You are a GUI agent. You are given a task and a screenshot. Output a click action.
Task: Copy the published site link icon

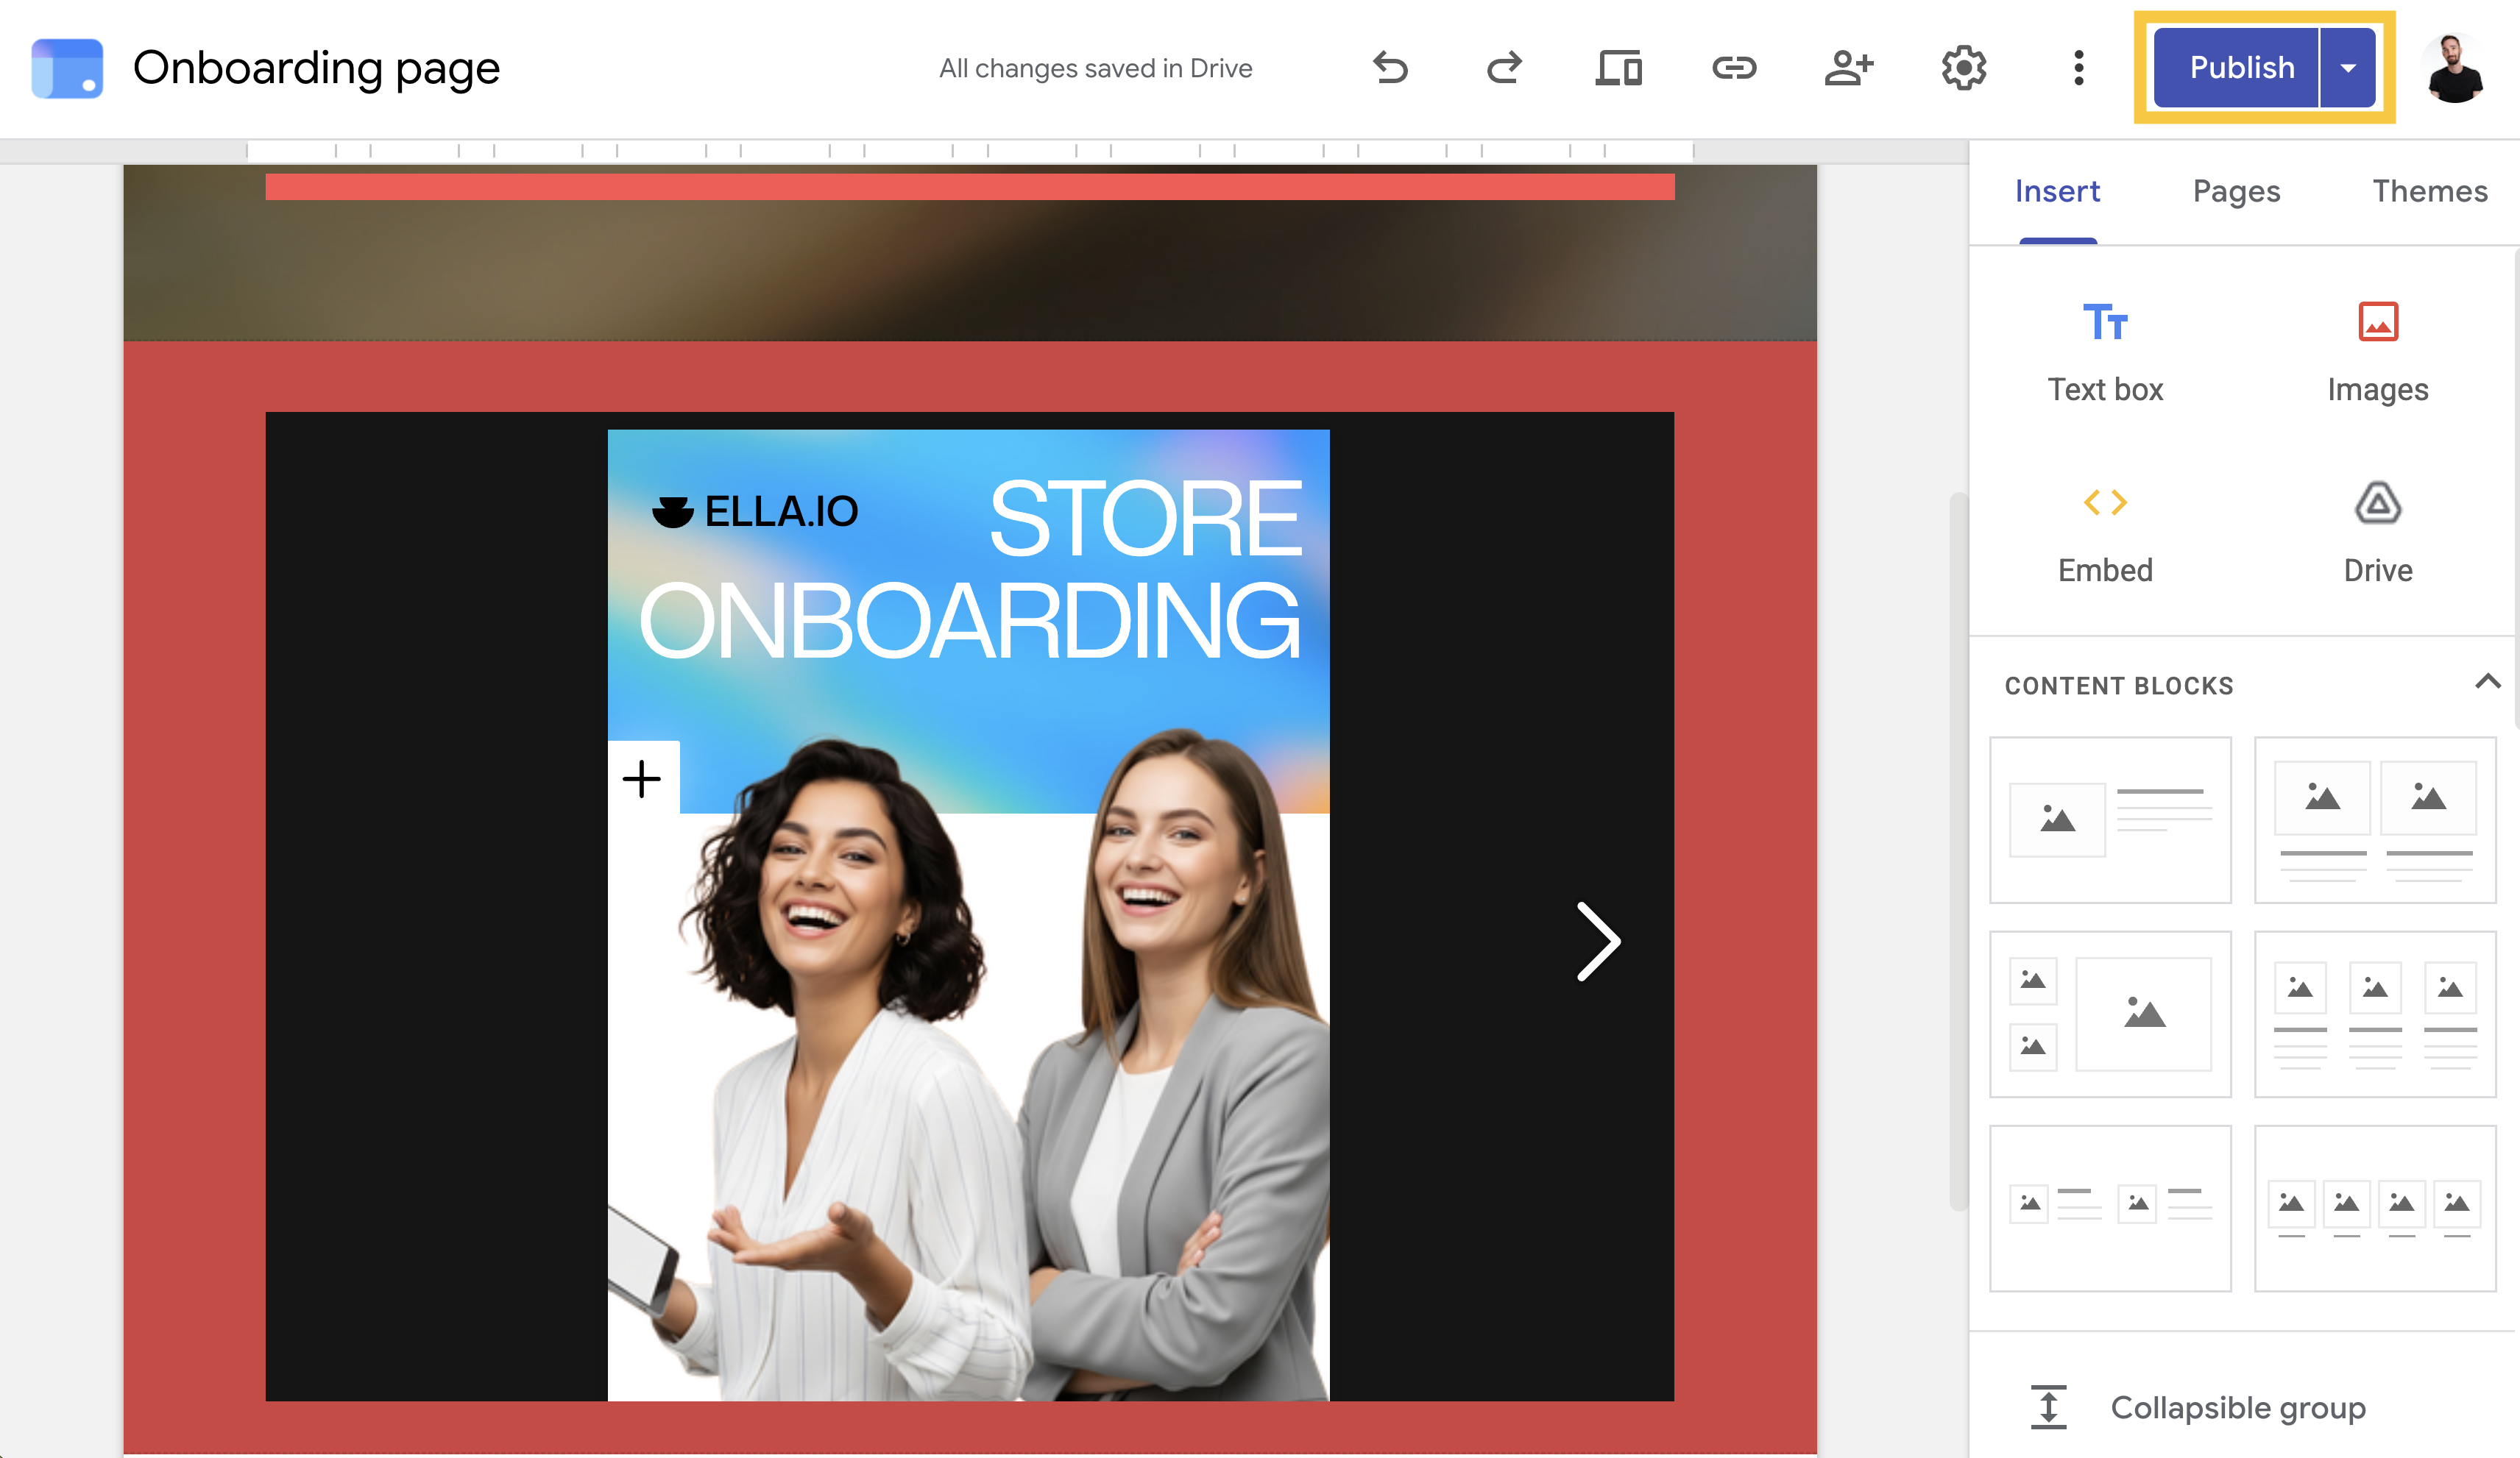1734,68
